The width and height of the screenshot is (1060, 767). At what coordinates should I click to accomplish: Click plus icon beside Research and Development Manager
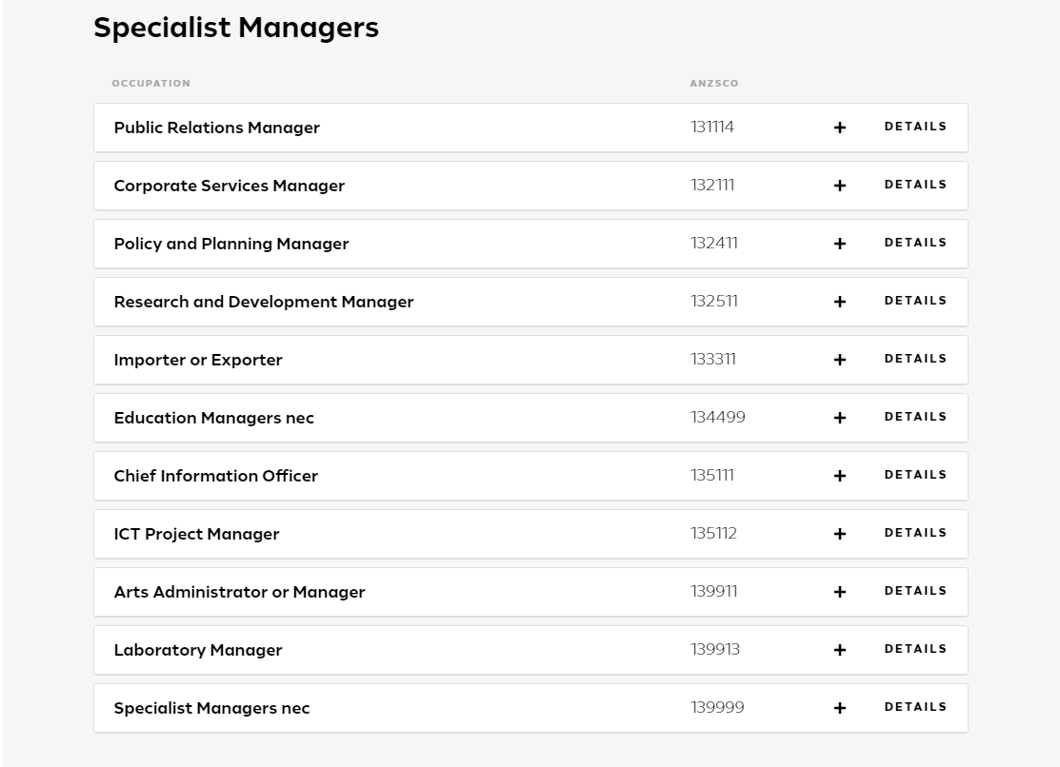(x=840, y=302)
